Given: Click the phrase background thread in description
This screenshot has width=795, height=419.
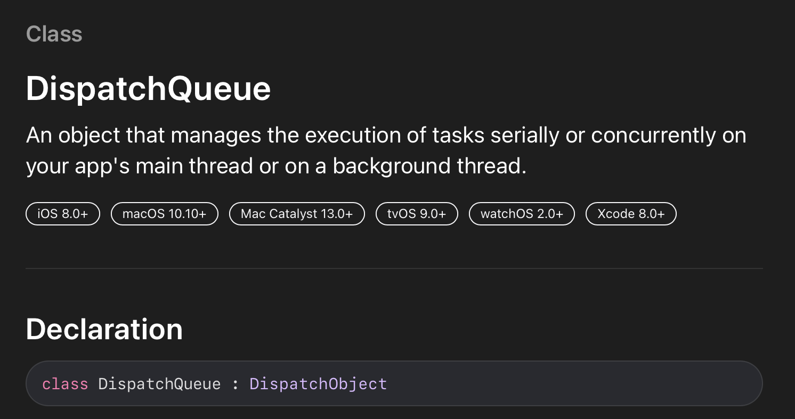Looking at the screenshot, I should point(429,166).
